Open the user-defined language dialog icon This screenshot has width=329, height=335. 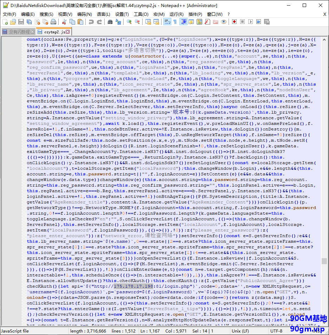point(191,22)
